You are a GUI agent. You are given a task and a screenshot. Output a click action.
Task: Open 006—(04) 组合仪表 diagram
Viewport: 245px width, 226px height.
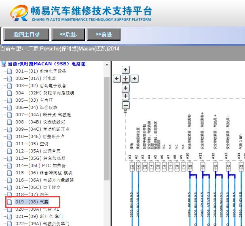click(x=36, y=108)
